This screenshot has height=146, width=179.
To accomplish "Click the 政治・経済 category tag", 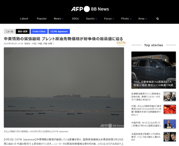I will coord(23,31).
